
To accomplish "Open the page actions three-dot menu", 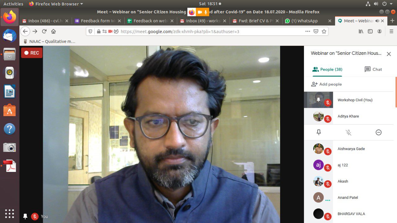I will pyautogui.click(x=308, y=31).
